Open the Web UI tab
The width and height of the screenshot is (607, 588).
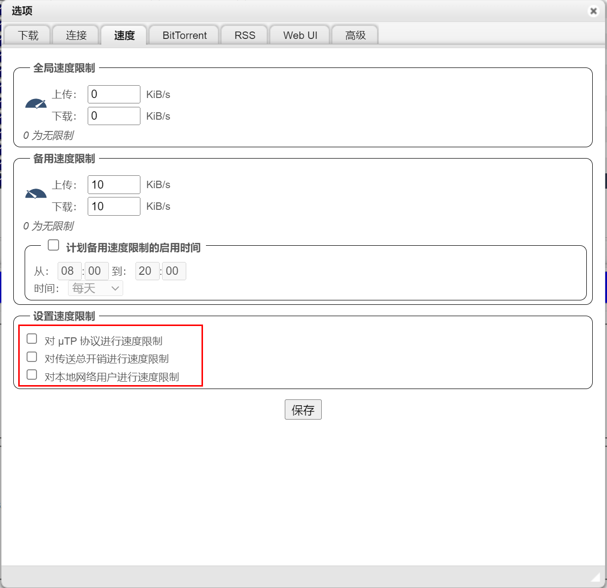(x=300, y=35)
